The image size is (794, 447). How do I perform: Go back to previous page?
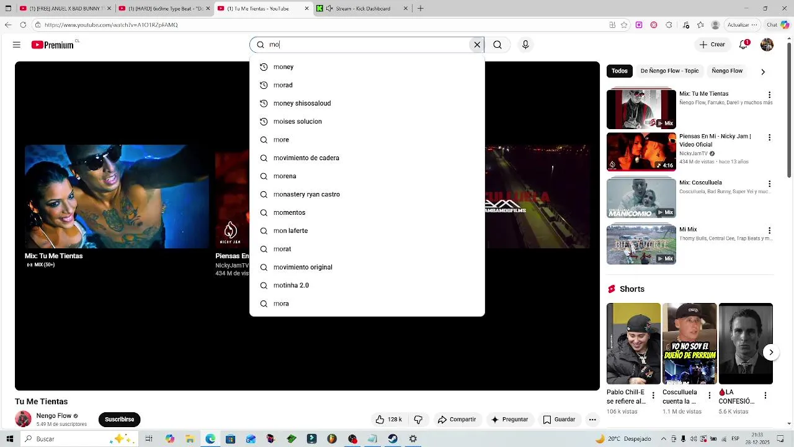point(7,25)
